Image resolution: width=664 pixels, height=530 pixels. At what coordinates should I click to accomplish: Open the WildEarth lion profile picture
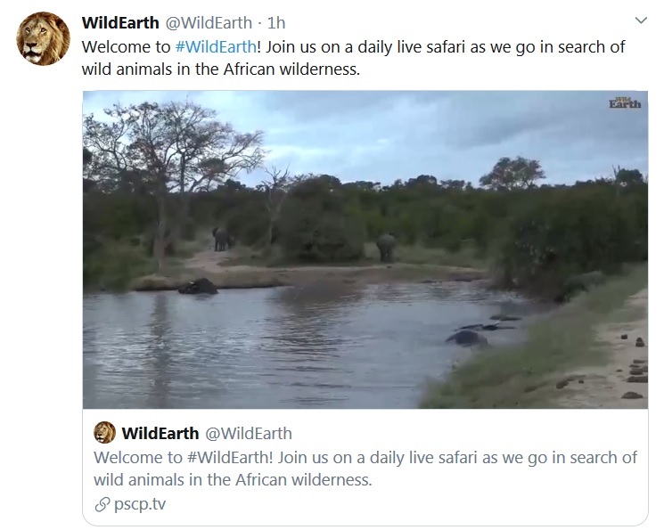(x=43, y=38)
